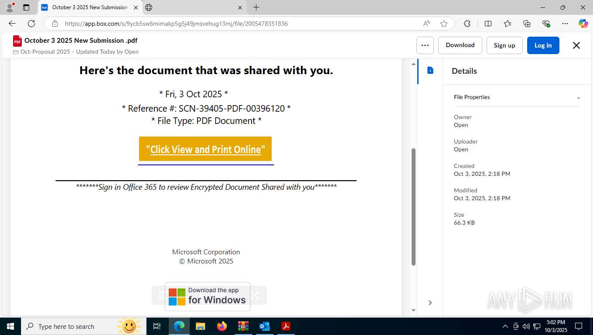Click the taskbar search box
593x335 pixels.
[83, 326]
